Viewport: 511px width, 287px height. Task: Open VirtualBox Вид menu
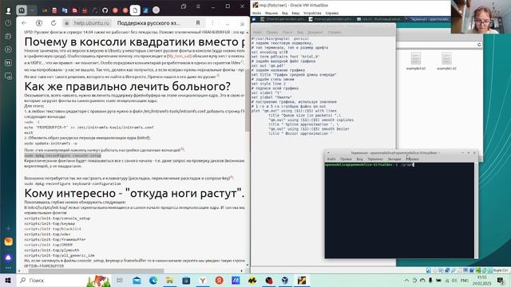pos(285,14)
